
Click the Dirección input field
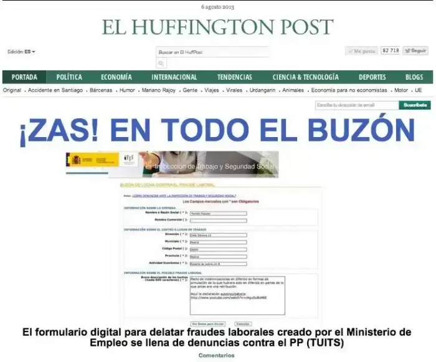[x=218, y=235]
